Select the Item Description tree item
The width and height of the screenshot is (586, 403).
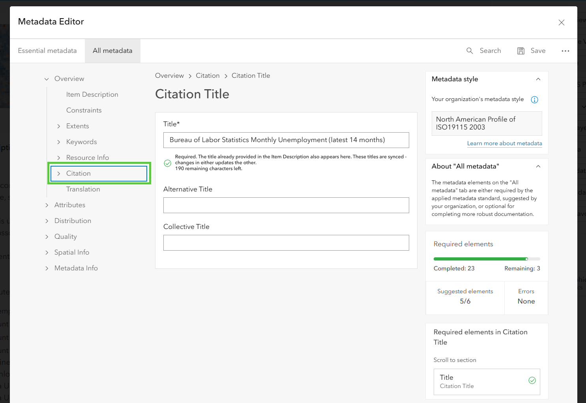click(x=92, y=95)
